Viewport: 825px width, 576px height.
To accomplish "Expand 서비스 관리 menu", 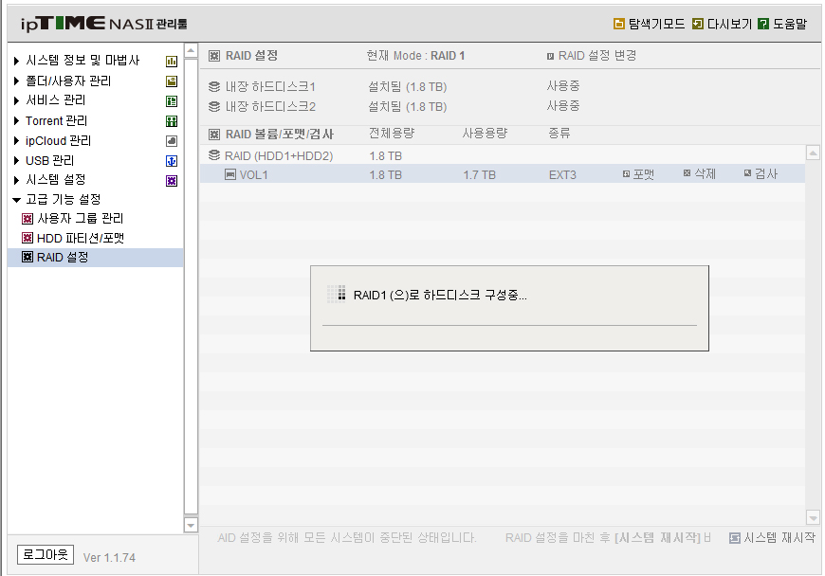I will pyautogui.click(x=16, y=100).
